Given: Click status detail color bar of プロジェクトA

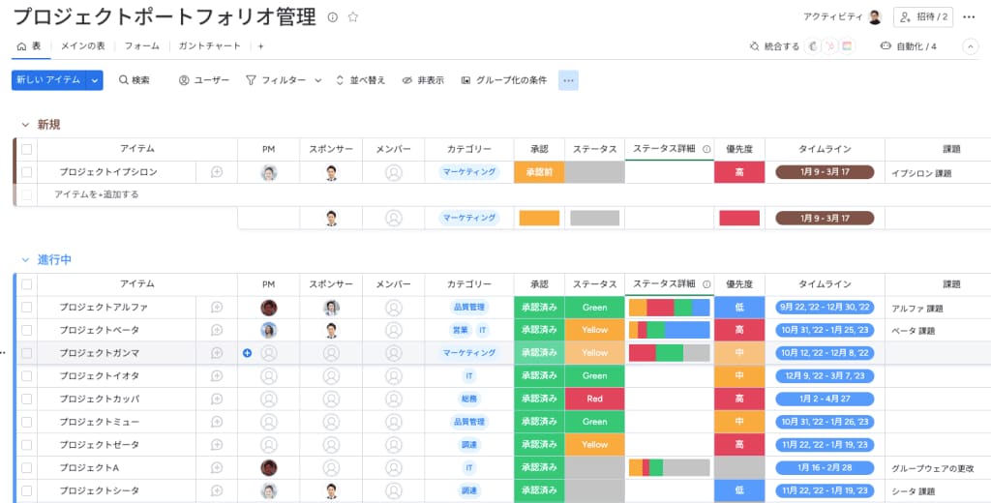Looking at the screenshot, I should click(x=670, y=467).
